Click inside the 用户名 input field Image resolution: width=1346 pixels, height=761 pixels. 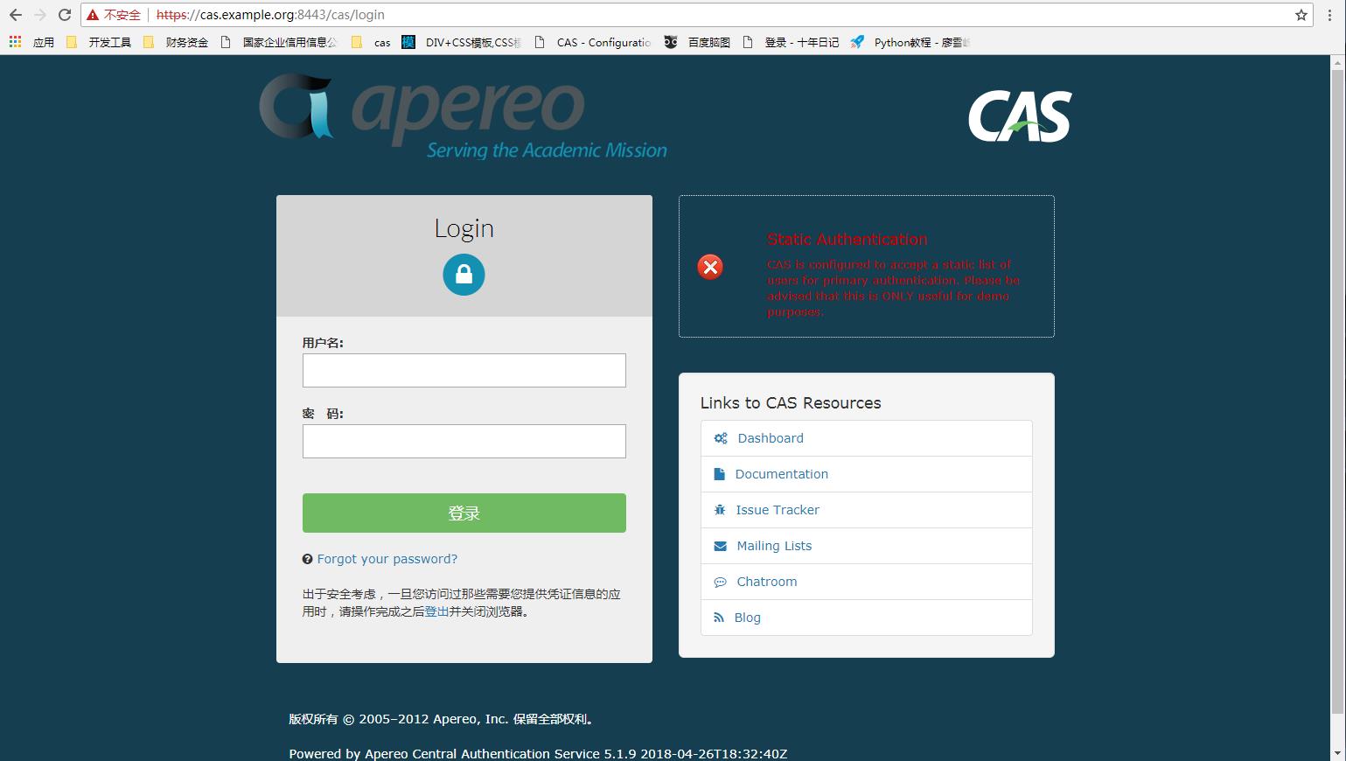(x=464, y=370)
